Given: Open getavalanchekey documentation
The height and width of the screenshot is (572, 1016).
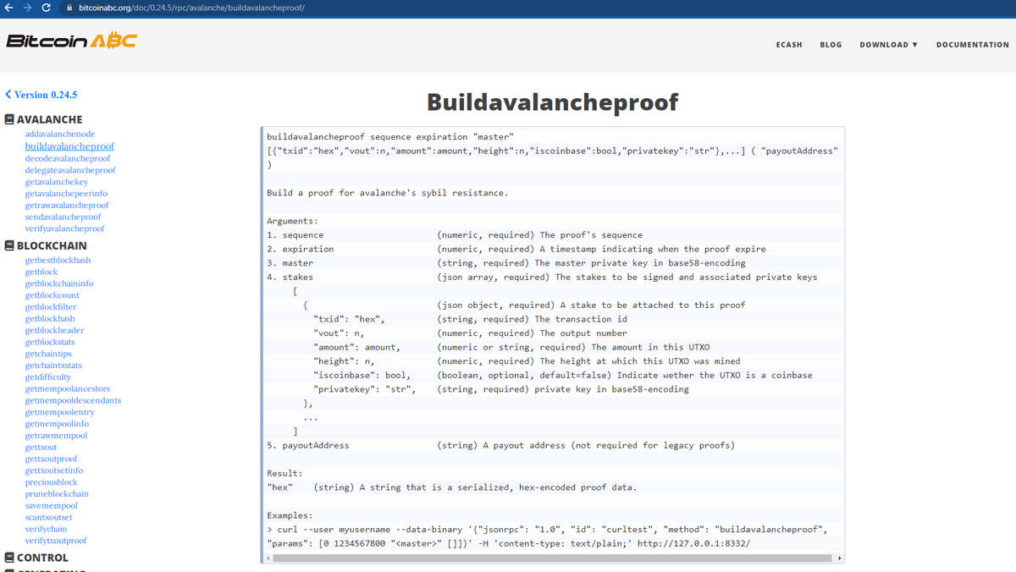Looking at the screenshot, I should tap(57, 182).
